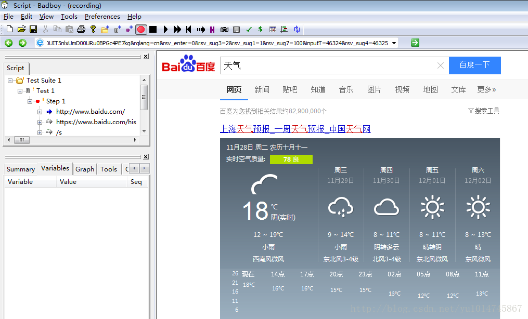Switch to the Variables tab
Screen dimensions: 528x319
(55, 168)
